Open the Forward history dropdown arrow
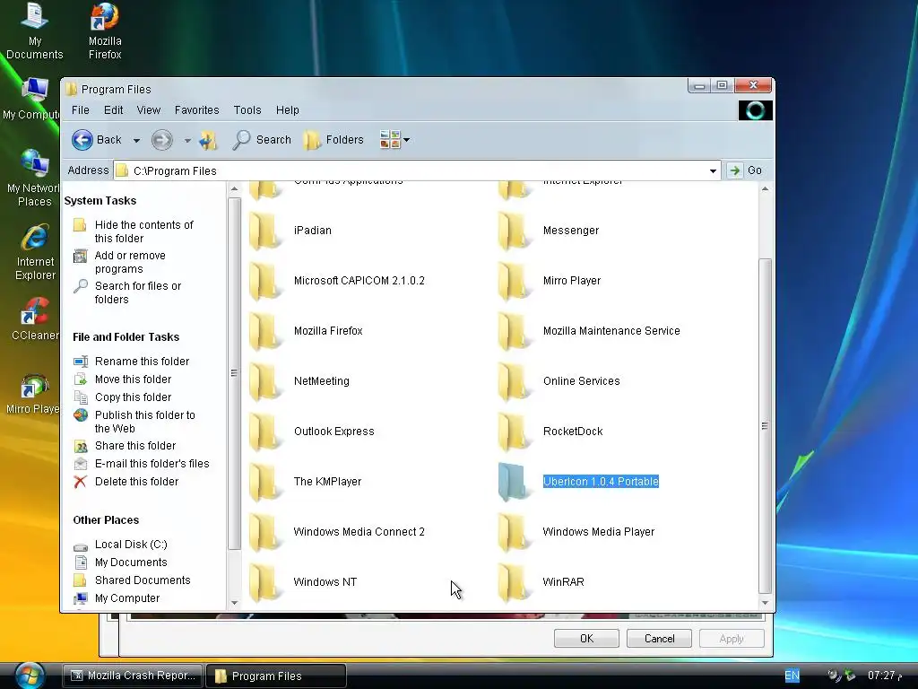 coord(187,141)
